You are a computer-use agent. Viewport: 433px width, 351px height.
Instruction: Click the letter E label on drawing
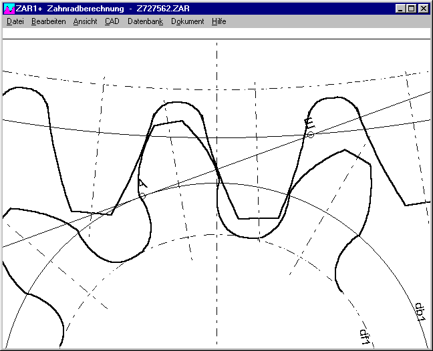point(308,123)
